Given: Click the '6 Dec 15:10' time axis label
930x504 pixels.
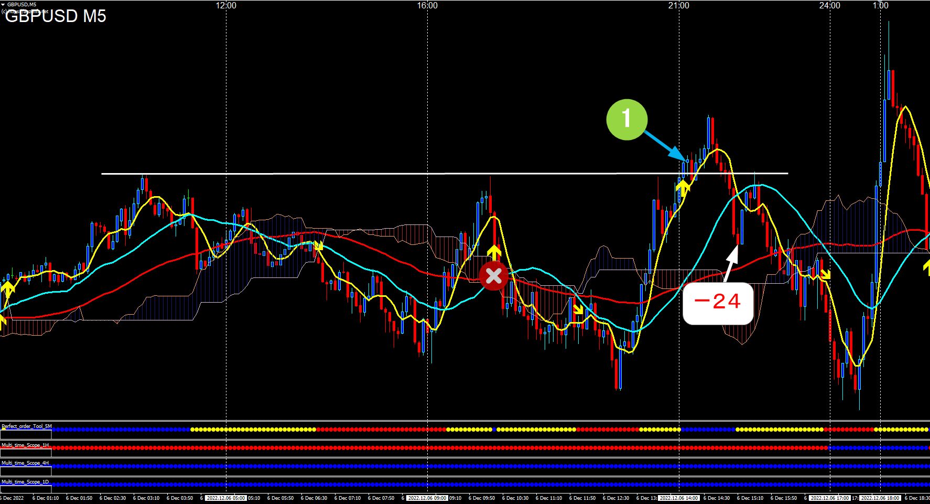Looking at the screenshot, I should (750, 498).
